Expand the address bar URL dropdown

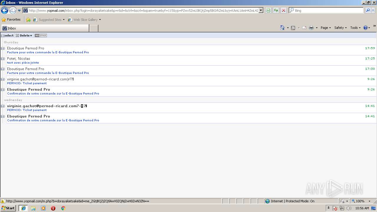point(261,11)
